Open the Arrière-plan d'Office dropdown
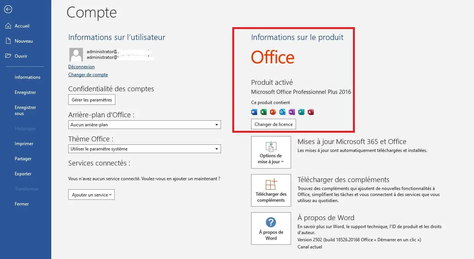This screenshot has width=474, height=259. [x=144, y=125]
